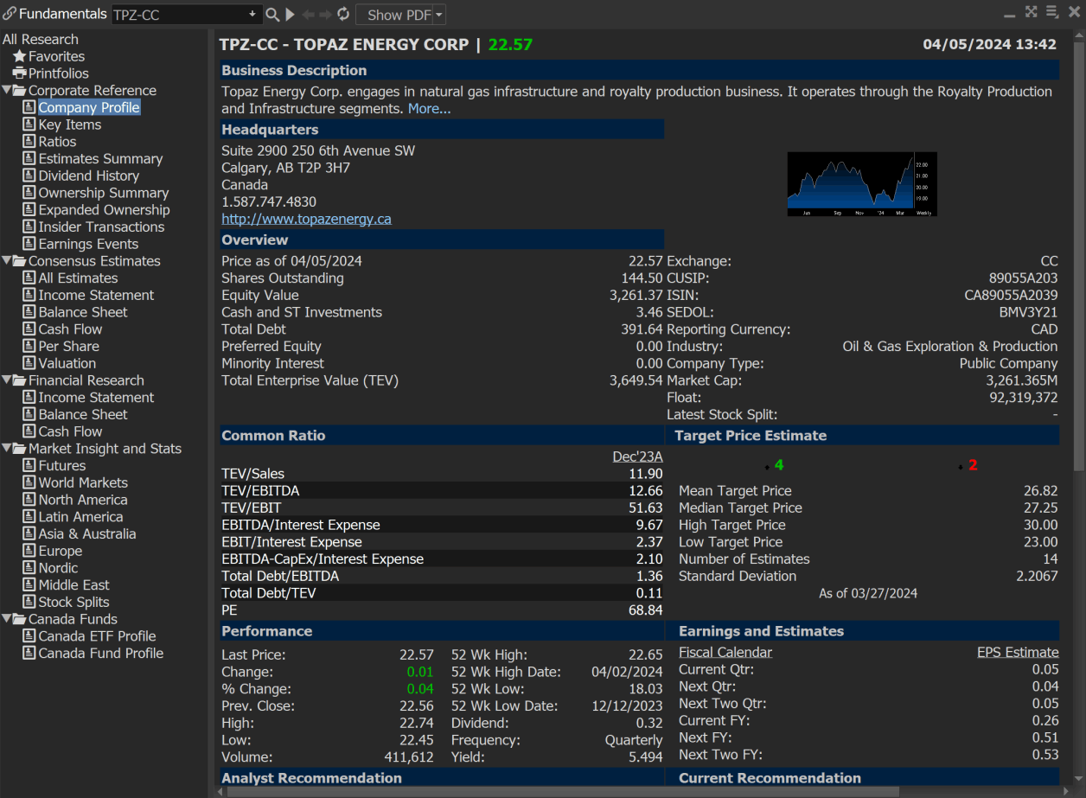Click the magnifier search icon
The height and width of the screenshot is (798, 1086).
click(x=272, y=14)
